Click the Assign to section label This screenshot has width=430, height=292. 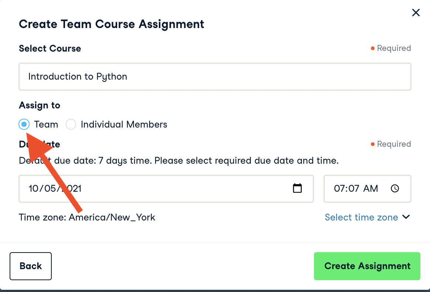[40, 105]
